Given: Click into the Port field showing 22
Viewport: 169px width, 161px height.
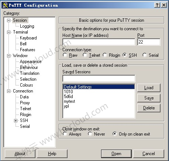Looking at the screenshot, I should click(149, 42).
